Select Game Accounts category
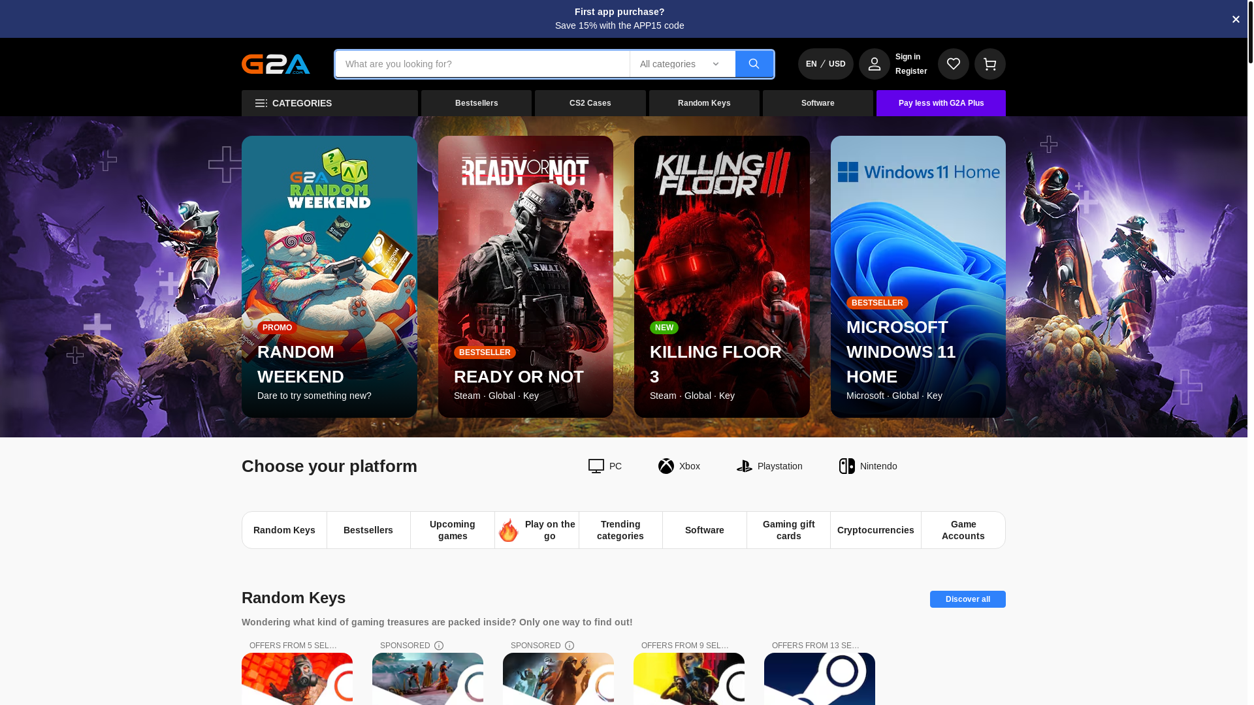 (x=963, y=530)
